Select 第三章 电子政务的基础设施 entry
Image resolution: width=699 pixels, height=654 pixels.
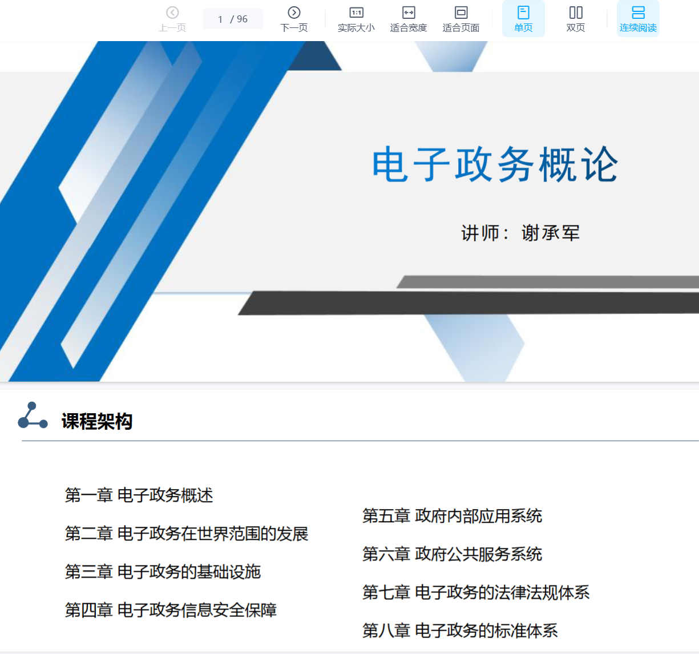(x=163, y=572)
